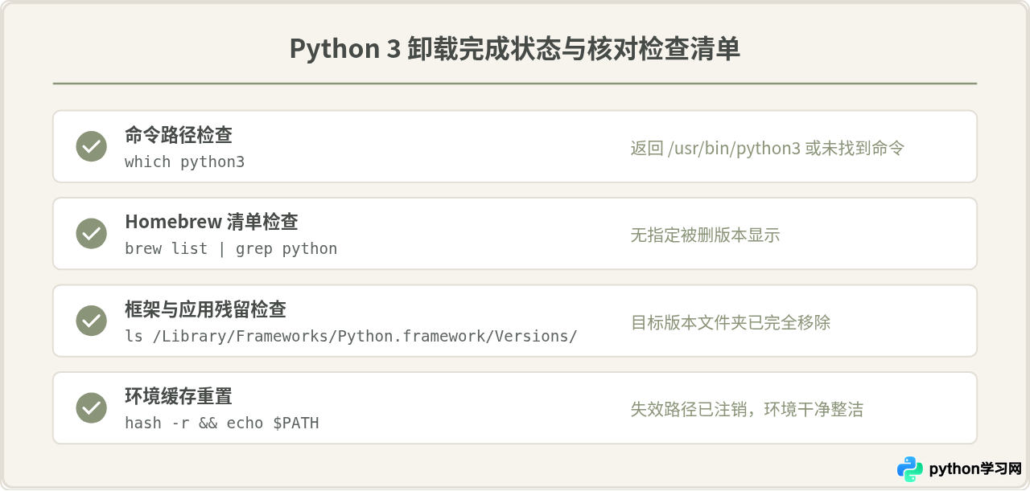The image size is (1030, 491).
Task: Click the result 失效路径已注销，环境干净整洁
Action: point(747,409)
